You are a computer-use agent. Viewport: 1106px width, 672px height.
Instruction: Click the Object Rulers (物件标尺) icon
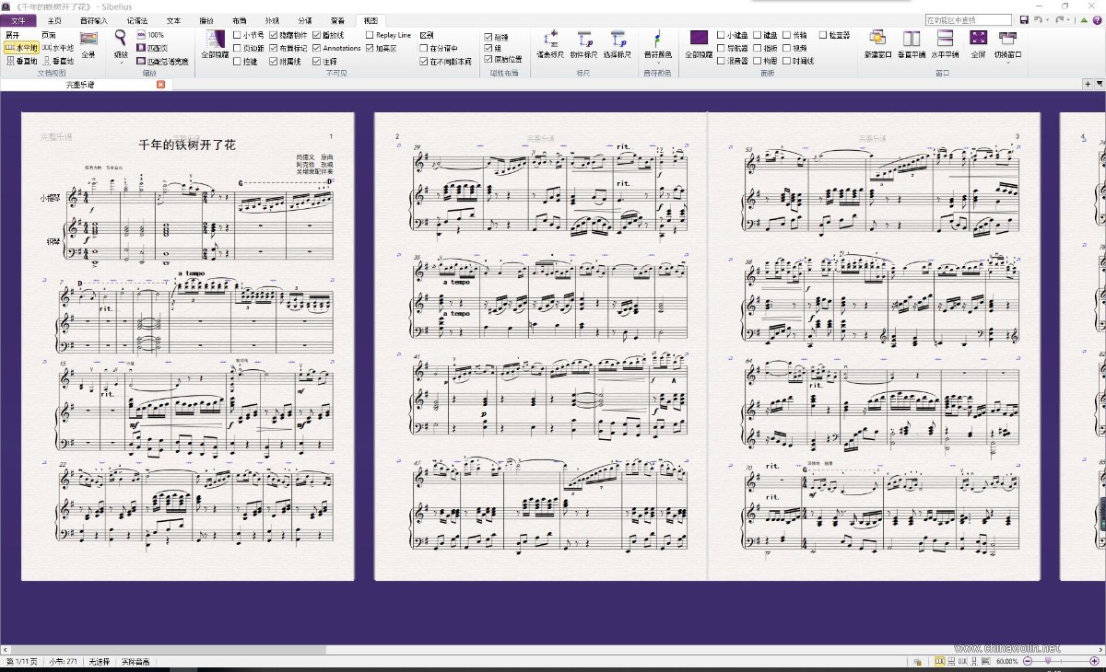(x=583, y=42)
